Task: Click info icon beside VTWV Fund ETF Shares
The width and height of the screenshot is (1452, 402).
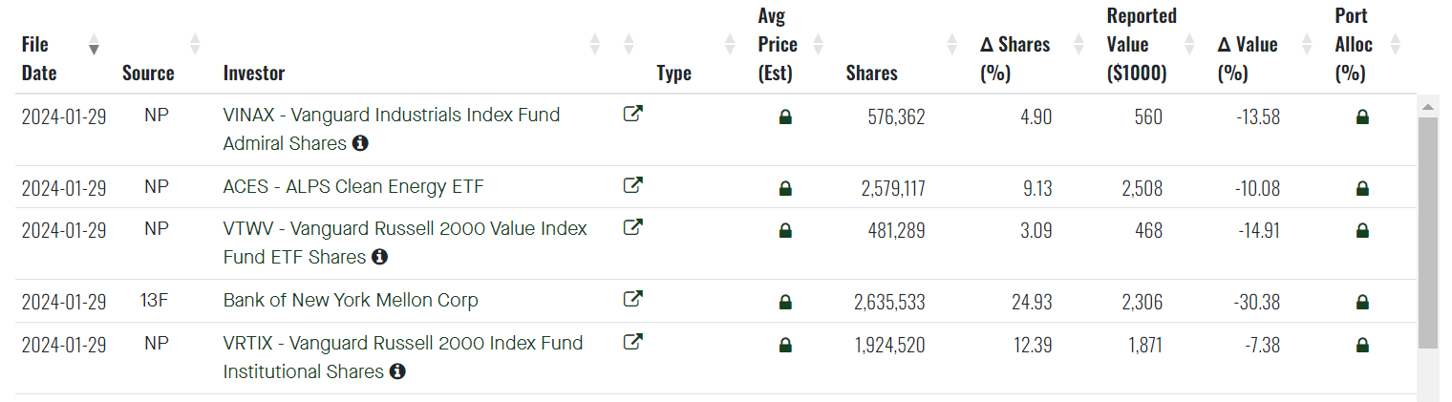Action: point(379,257)
